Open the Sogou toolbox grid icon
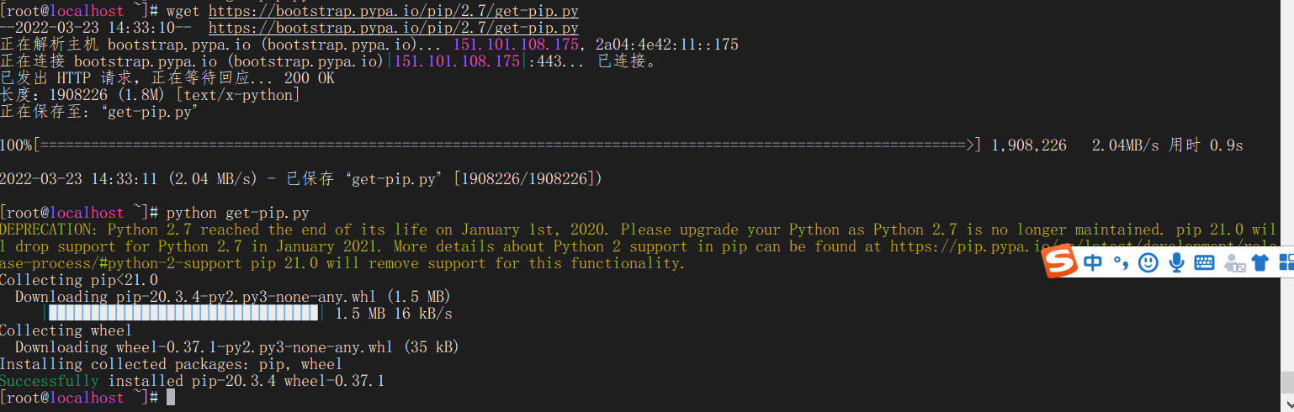Viewport: 1294px width, 412px height. click(x=1286, y=263)
